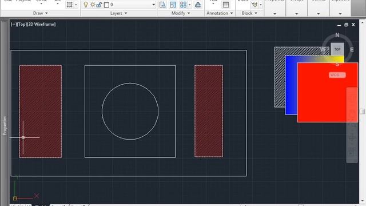Expand the Modify panel title
Image resolution: width=366 pixels, height=206 pixels.
[x=181, y=13]
